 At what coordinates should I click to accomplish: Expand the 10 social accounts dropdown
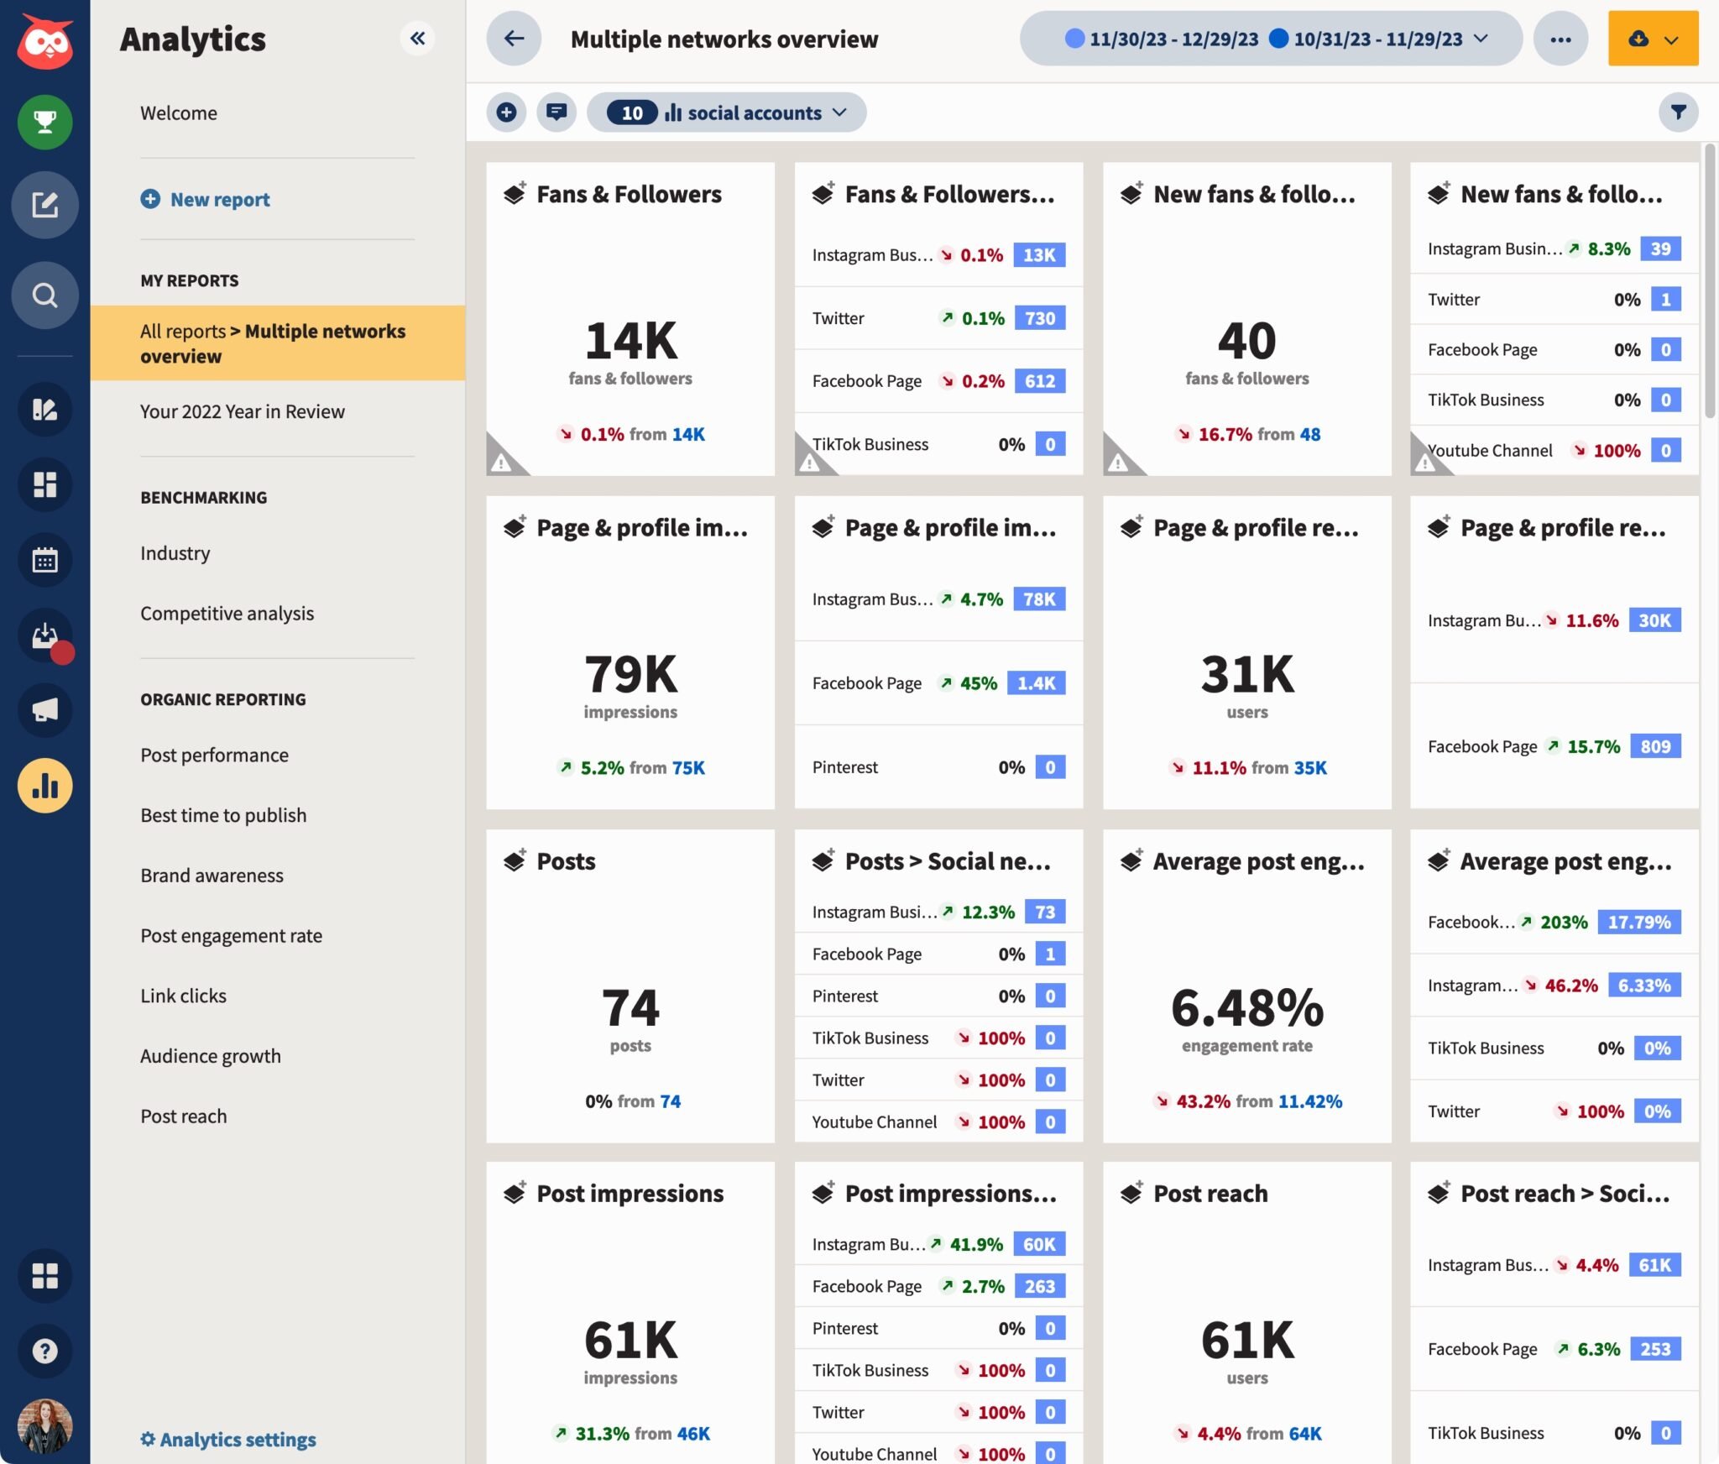click(x=728, y=112)
